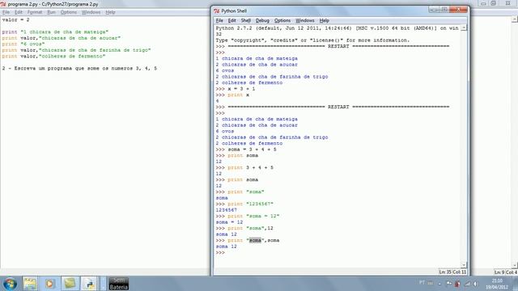Open the Action Center flag icon
This screenshot has height=291, width=518.
(x=448, y=284)
